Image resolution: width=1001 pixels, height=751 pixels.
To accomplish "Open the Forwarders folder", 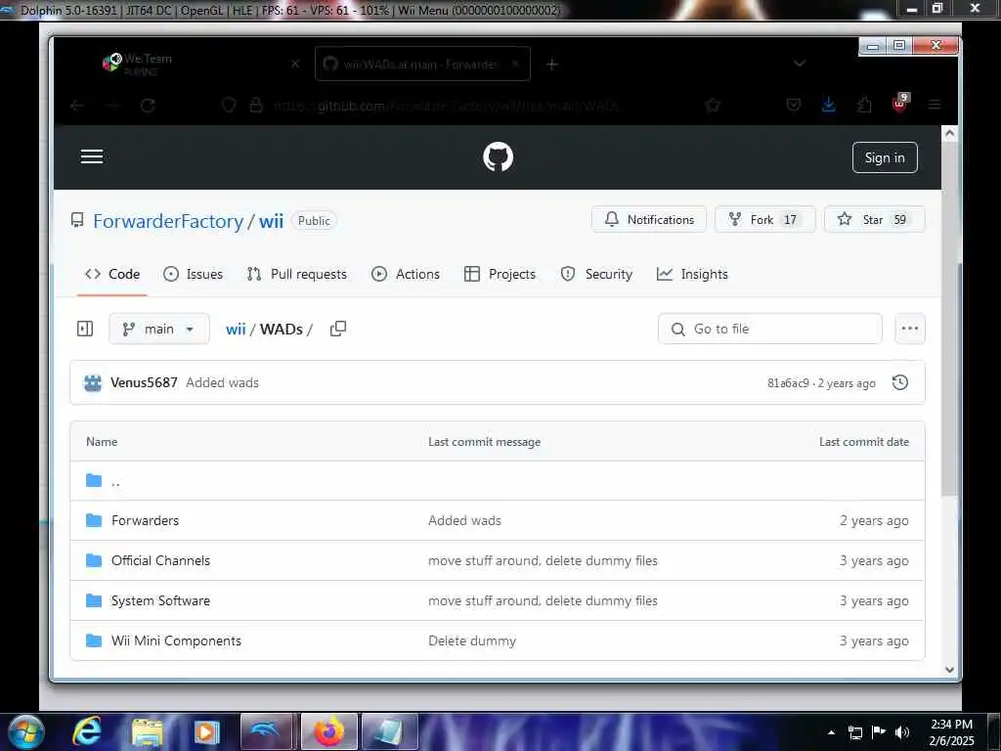I will click(145, 520).
